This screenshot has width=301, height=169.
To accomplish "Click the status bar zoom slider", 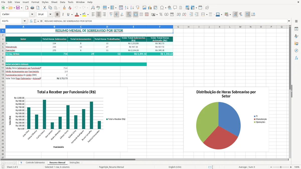I will coord(281,167).
